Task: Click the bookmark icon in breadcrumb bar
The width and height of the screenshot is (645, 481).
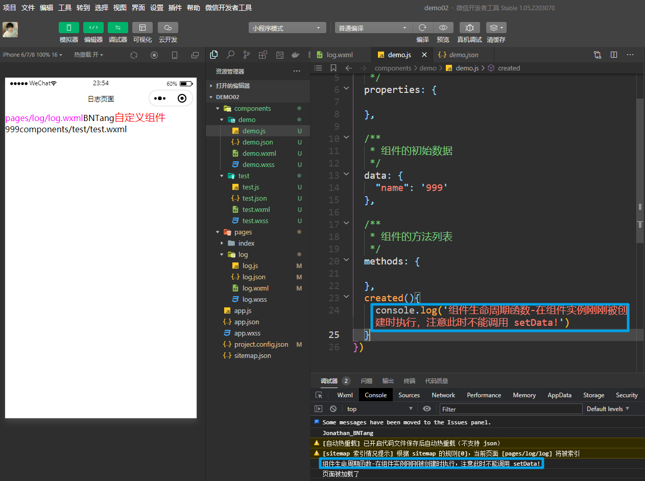Action: [333, 68]
